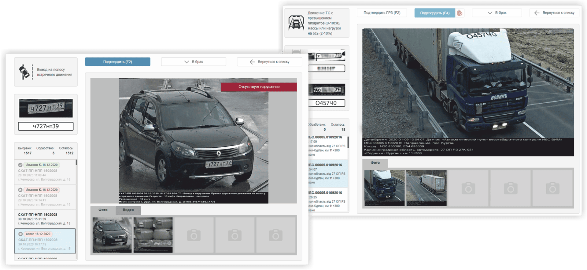Select list entry СКАТ-ПП-НПП dated 30.10.2020 15:31:39

coord(45,219)
